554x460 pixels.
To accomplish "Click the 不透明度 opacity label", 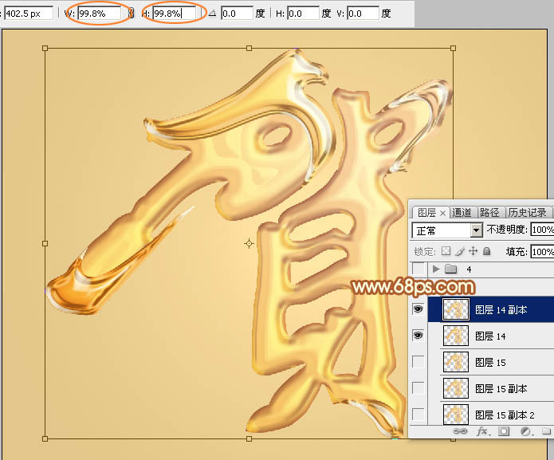I will click(x=507, y=230).
